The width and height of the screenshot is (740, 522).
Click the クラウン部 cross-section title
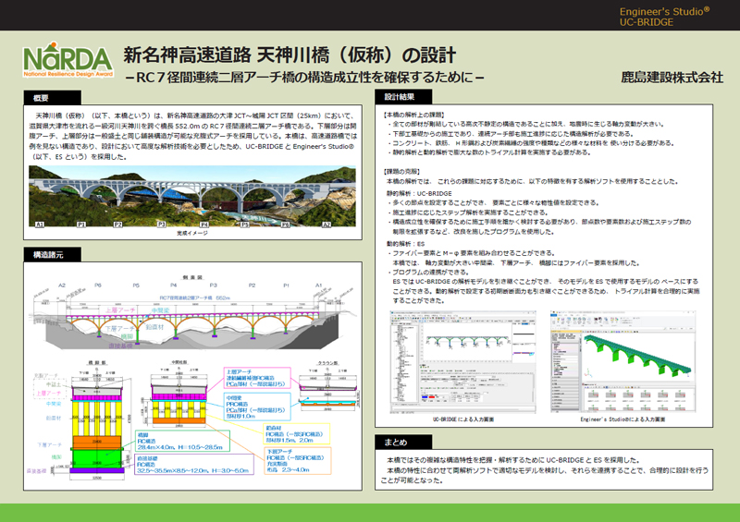[x=327, y=363]
